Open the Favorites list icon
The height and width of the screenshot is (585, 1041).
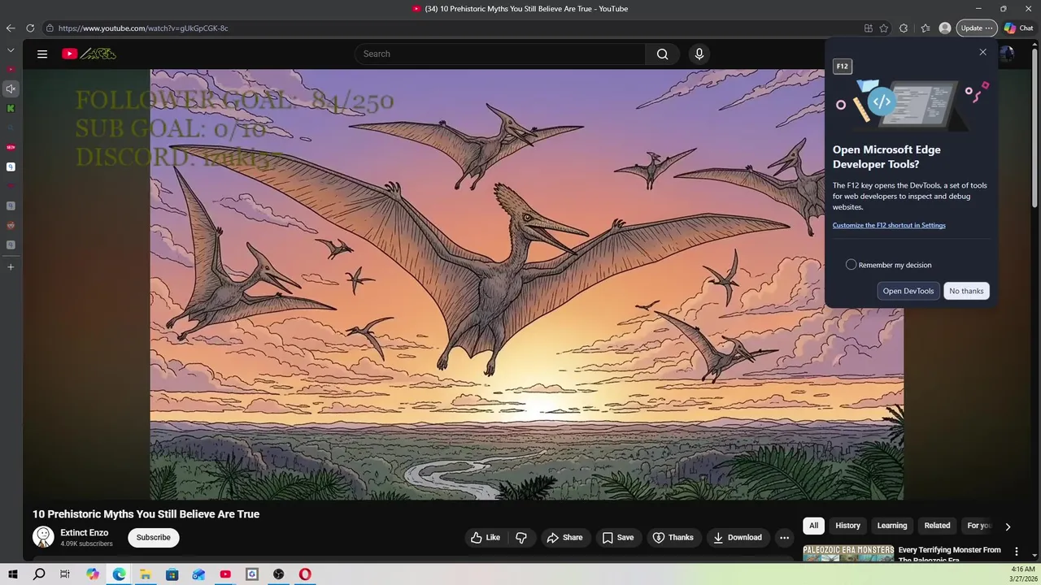tap(926, 28)
